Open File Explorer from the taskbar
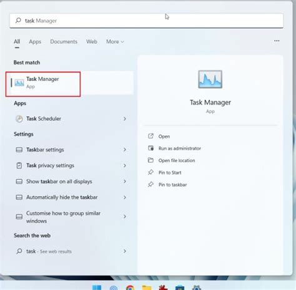The image size is (296, 290). click(x=147, y=287)
